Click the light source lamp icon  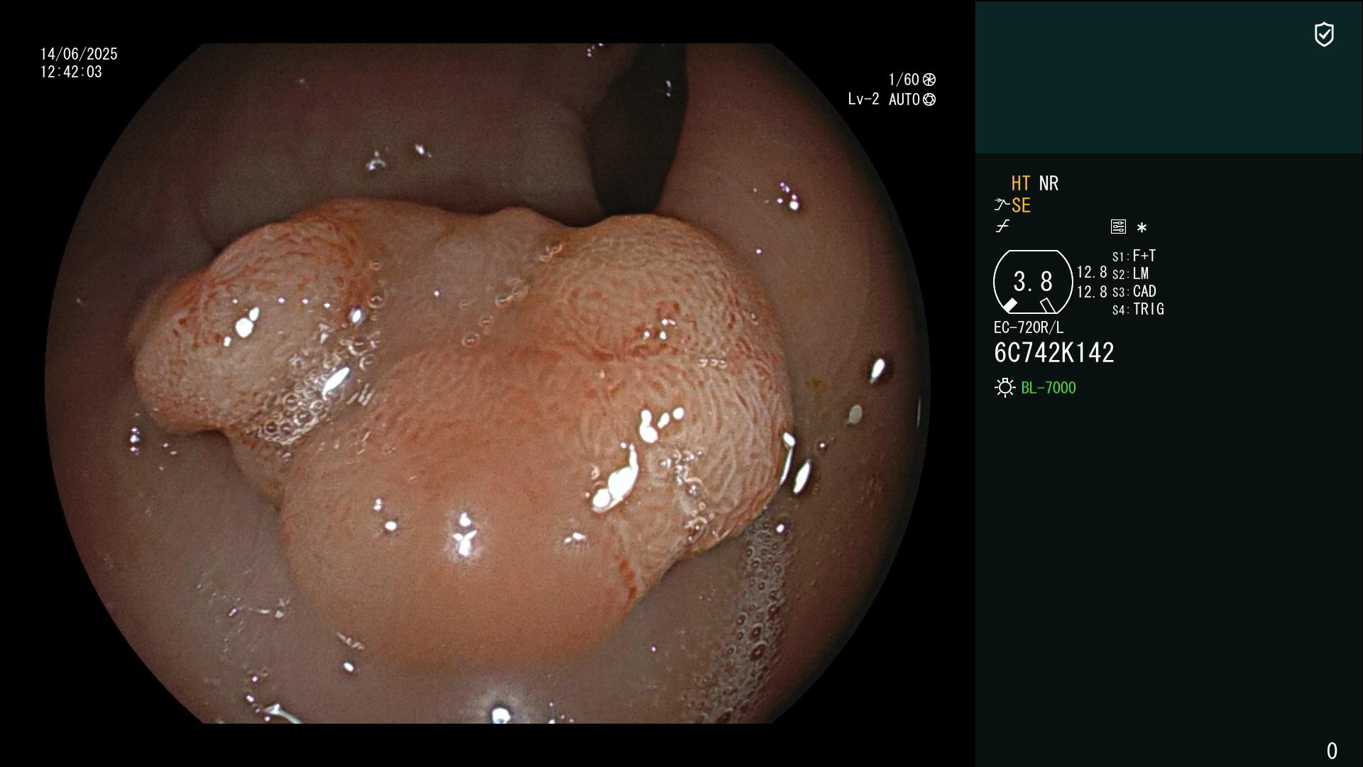1005,388
